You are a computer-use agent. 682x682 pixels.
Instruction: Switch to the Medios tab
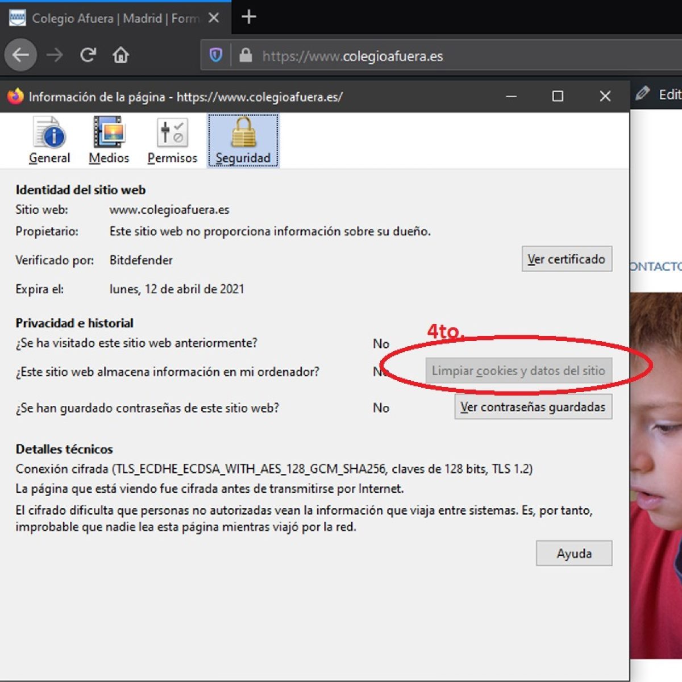tap(109, 140)
